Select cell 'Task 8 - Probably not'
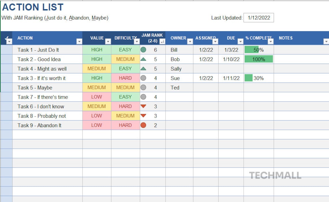329x202 pixels. tap(47, 116)
